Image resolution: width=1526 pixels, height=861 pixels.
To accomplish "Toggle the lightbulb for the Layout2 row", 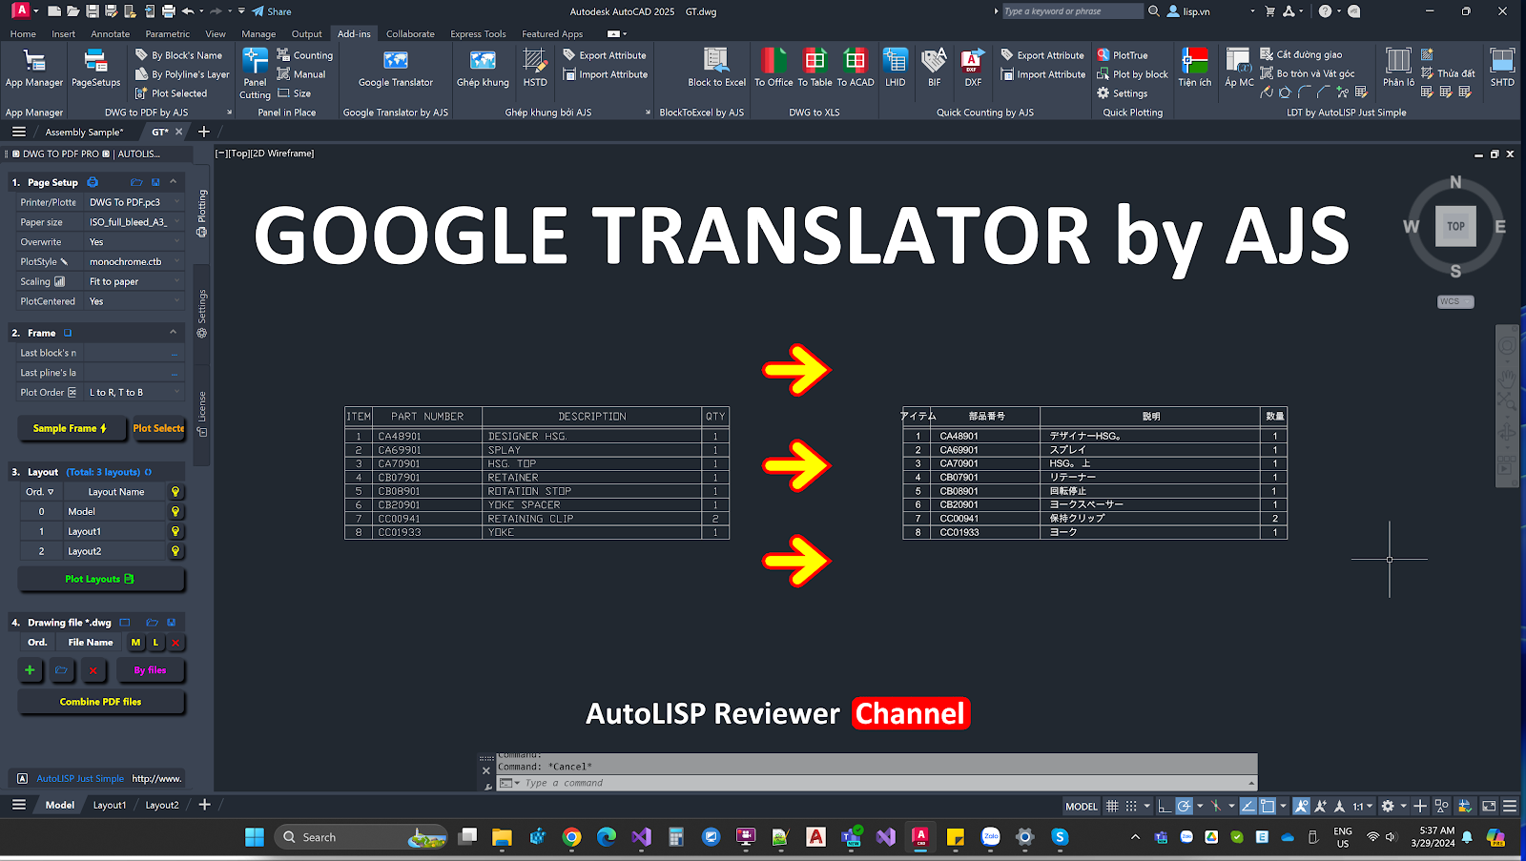I will (x=175, y=551).
